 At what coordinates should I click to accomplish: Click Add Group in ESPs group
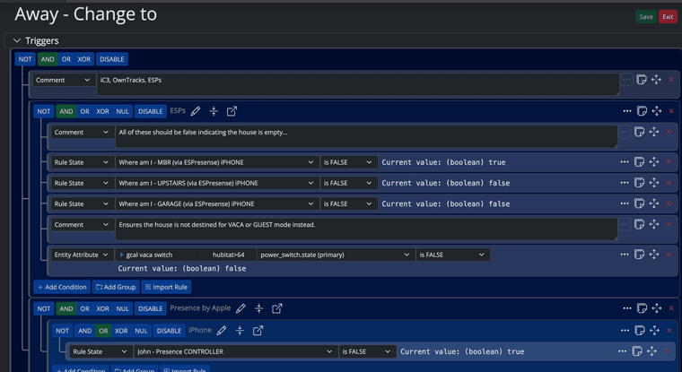click(x=116, y=287)
